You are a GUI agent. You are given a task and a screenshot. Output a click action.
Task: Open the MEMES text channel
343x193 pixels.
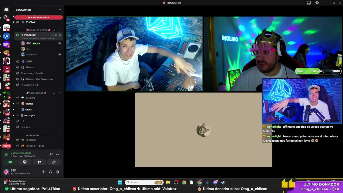[x=39, y=104]
